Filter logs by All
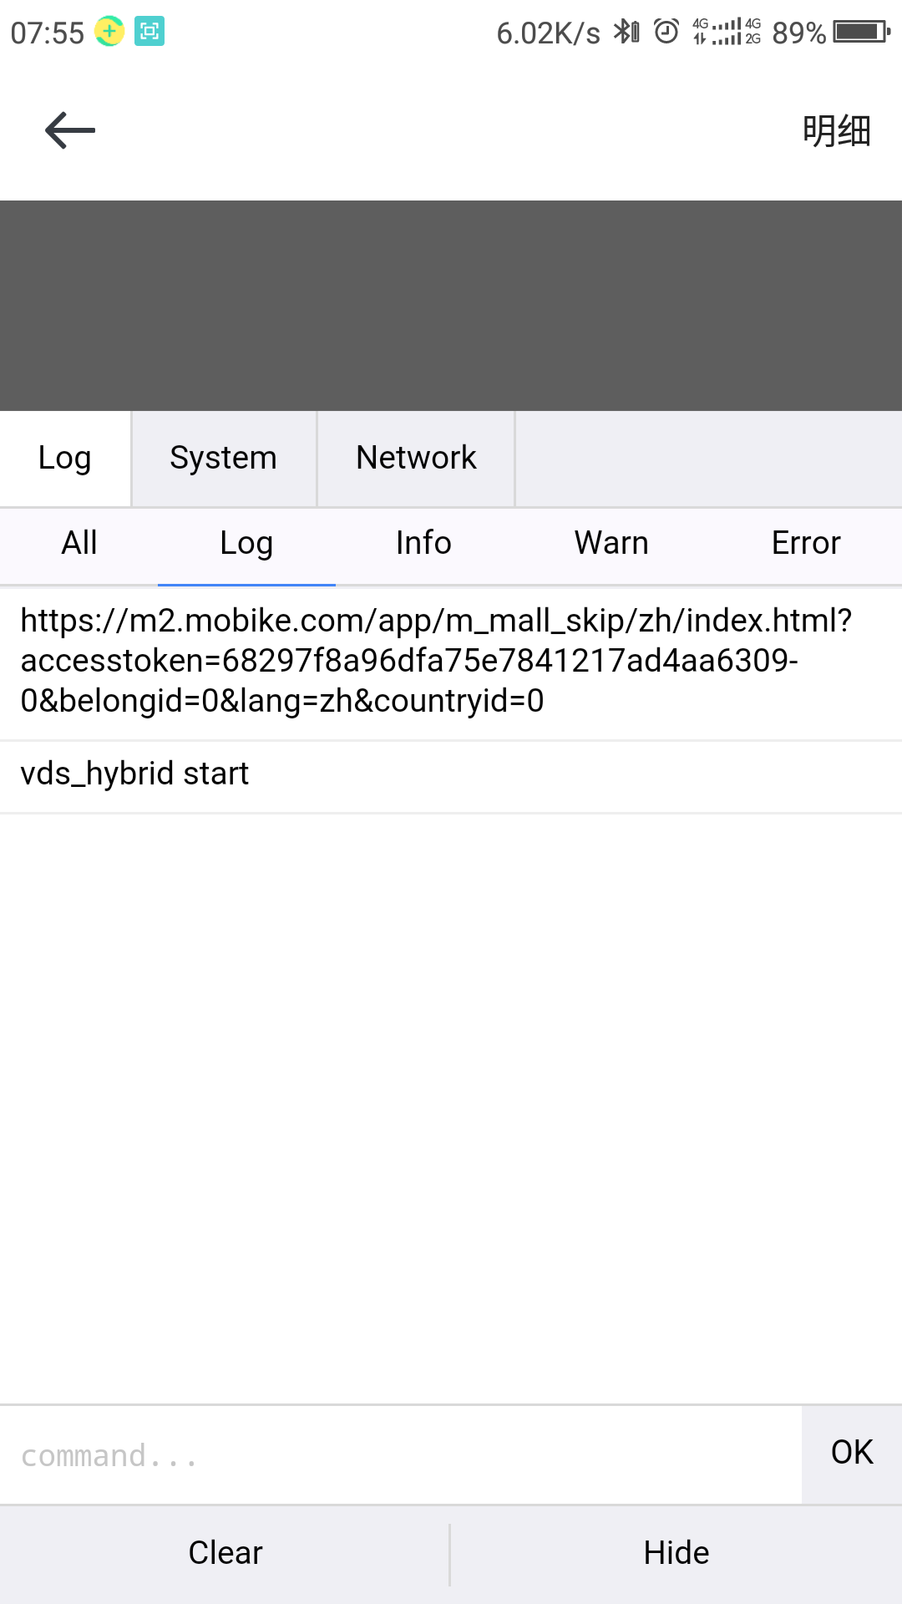The width and height of the screenshot is (902, 1604). [x=79, y=543]
